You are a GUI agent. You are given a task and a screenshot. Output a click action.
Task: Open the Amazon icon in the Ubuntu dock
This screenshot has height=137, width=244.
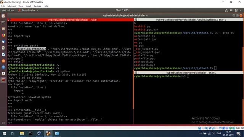tap(3, 73)
